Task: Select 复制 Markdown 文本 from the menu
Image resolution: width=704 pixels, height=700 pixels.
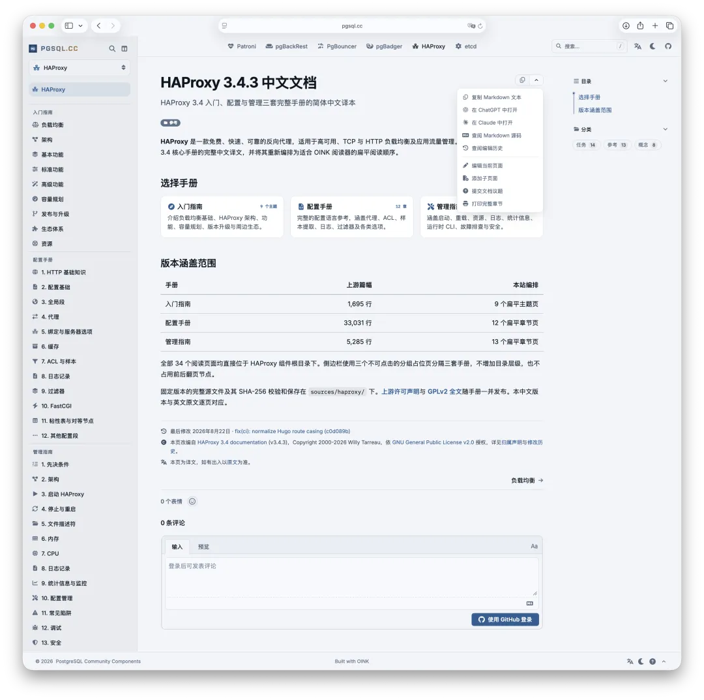Action: (x=496, y=97)
